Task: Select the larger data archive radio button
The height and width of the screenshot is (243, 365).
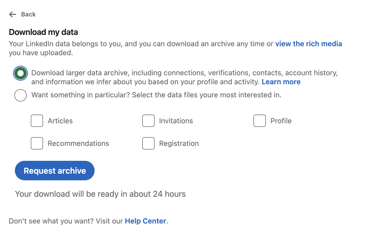Action: (20, 73)
